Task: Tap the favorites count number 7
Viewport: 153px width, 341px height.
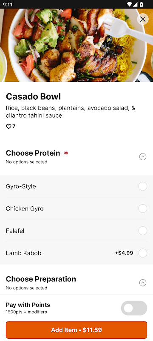Action: tap(14, 126)
